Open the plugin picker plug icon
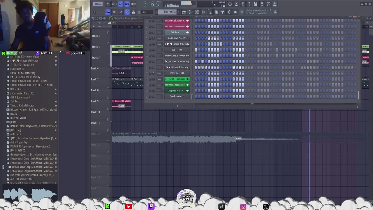Image resolution: width=373 pixels, height=210 pixels. 223,12
